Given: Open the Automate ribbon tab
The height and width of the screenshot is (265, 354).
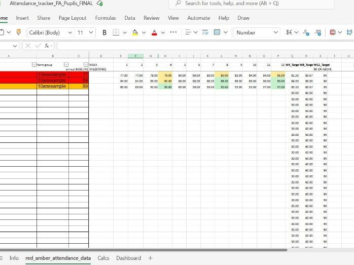Looking at the screenshot, I should (199, 18).
